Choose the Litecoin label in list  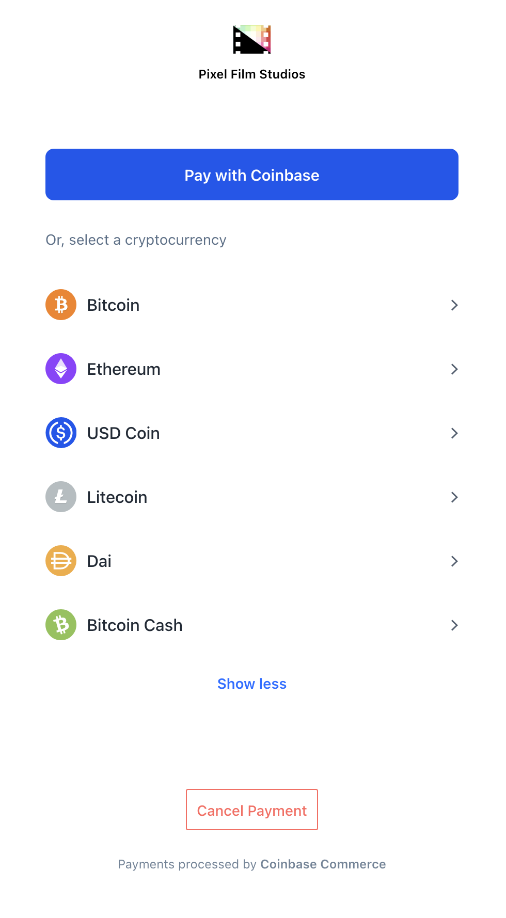pos(117,497)
